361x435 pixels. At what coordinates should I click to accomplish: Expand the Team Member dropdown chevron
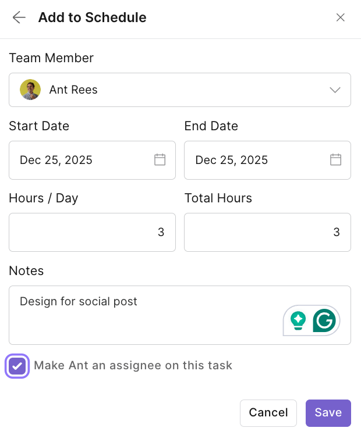335,90
